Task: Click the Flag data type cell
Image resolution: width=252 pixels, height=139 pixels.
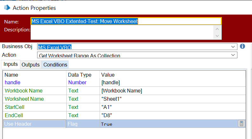Action: pos(83,124)
